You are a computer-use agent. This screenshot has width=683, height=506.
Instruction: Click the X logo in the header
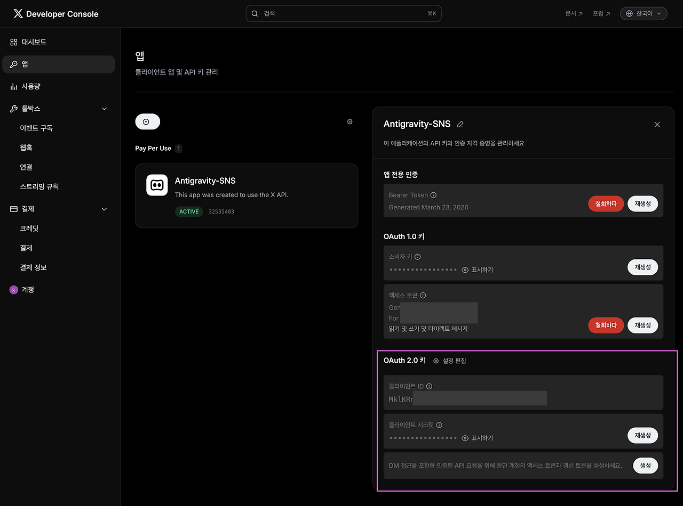(x=18, y=14)
